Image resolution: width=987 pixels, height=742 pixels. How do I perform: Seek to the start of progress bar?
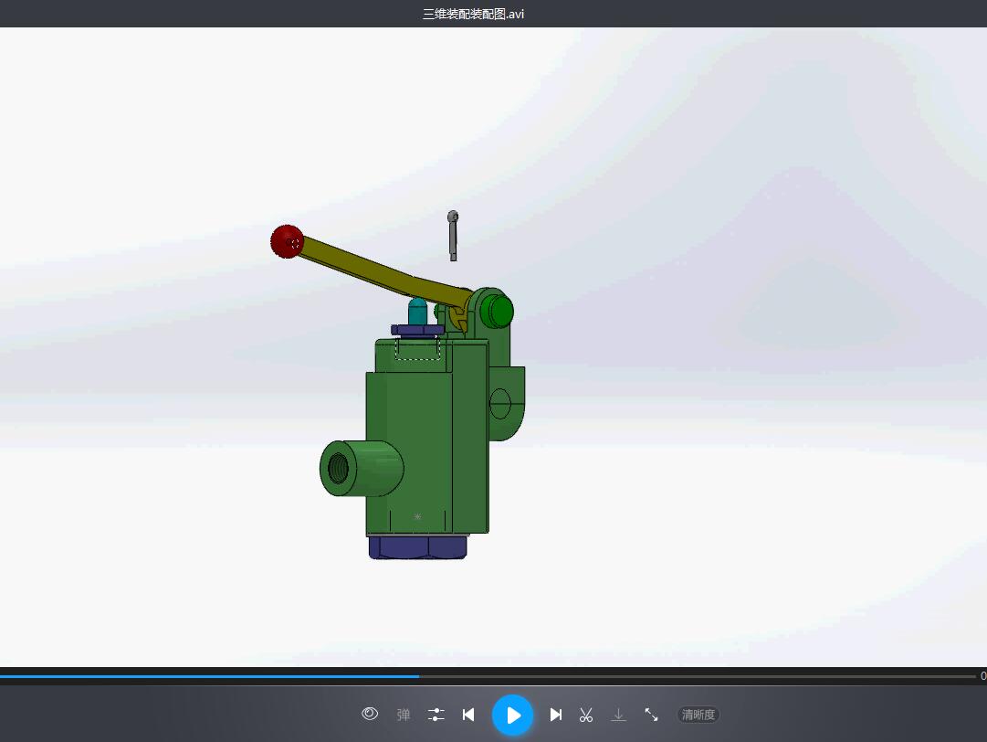[1, 676]
